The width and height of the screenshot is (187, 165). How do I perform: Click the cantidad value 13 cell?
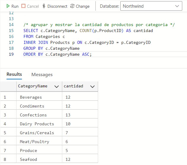(67, 115)
